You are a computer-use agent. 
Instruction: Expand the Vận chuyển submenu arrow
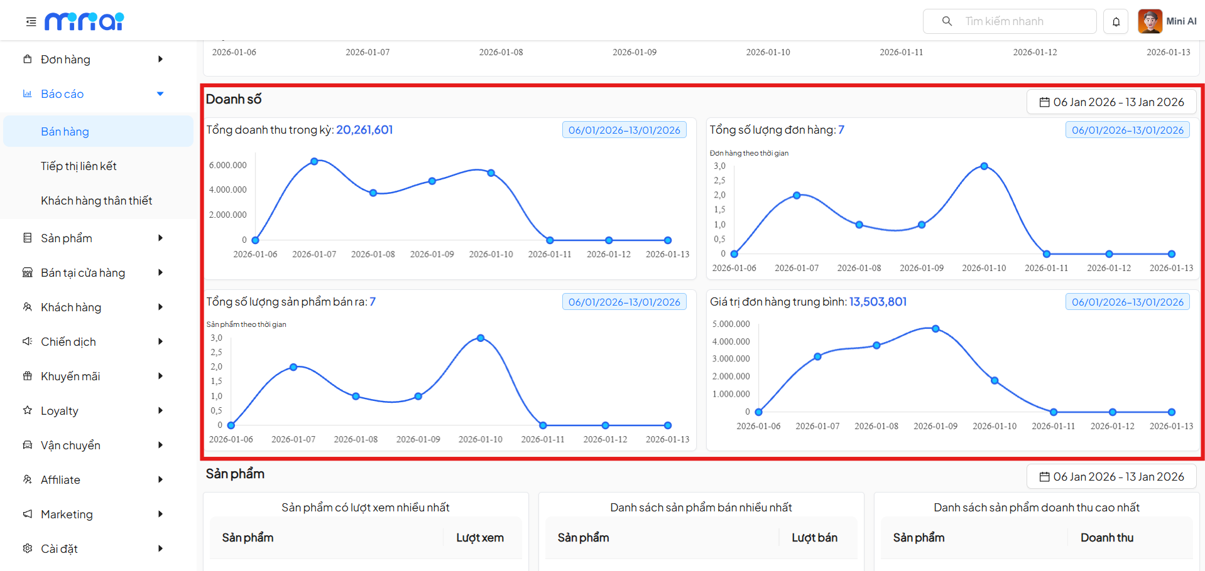[x=160, y=446]
